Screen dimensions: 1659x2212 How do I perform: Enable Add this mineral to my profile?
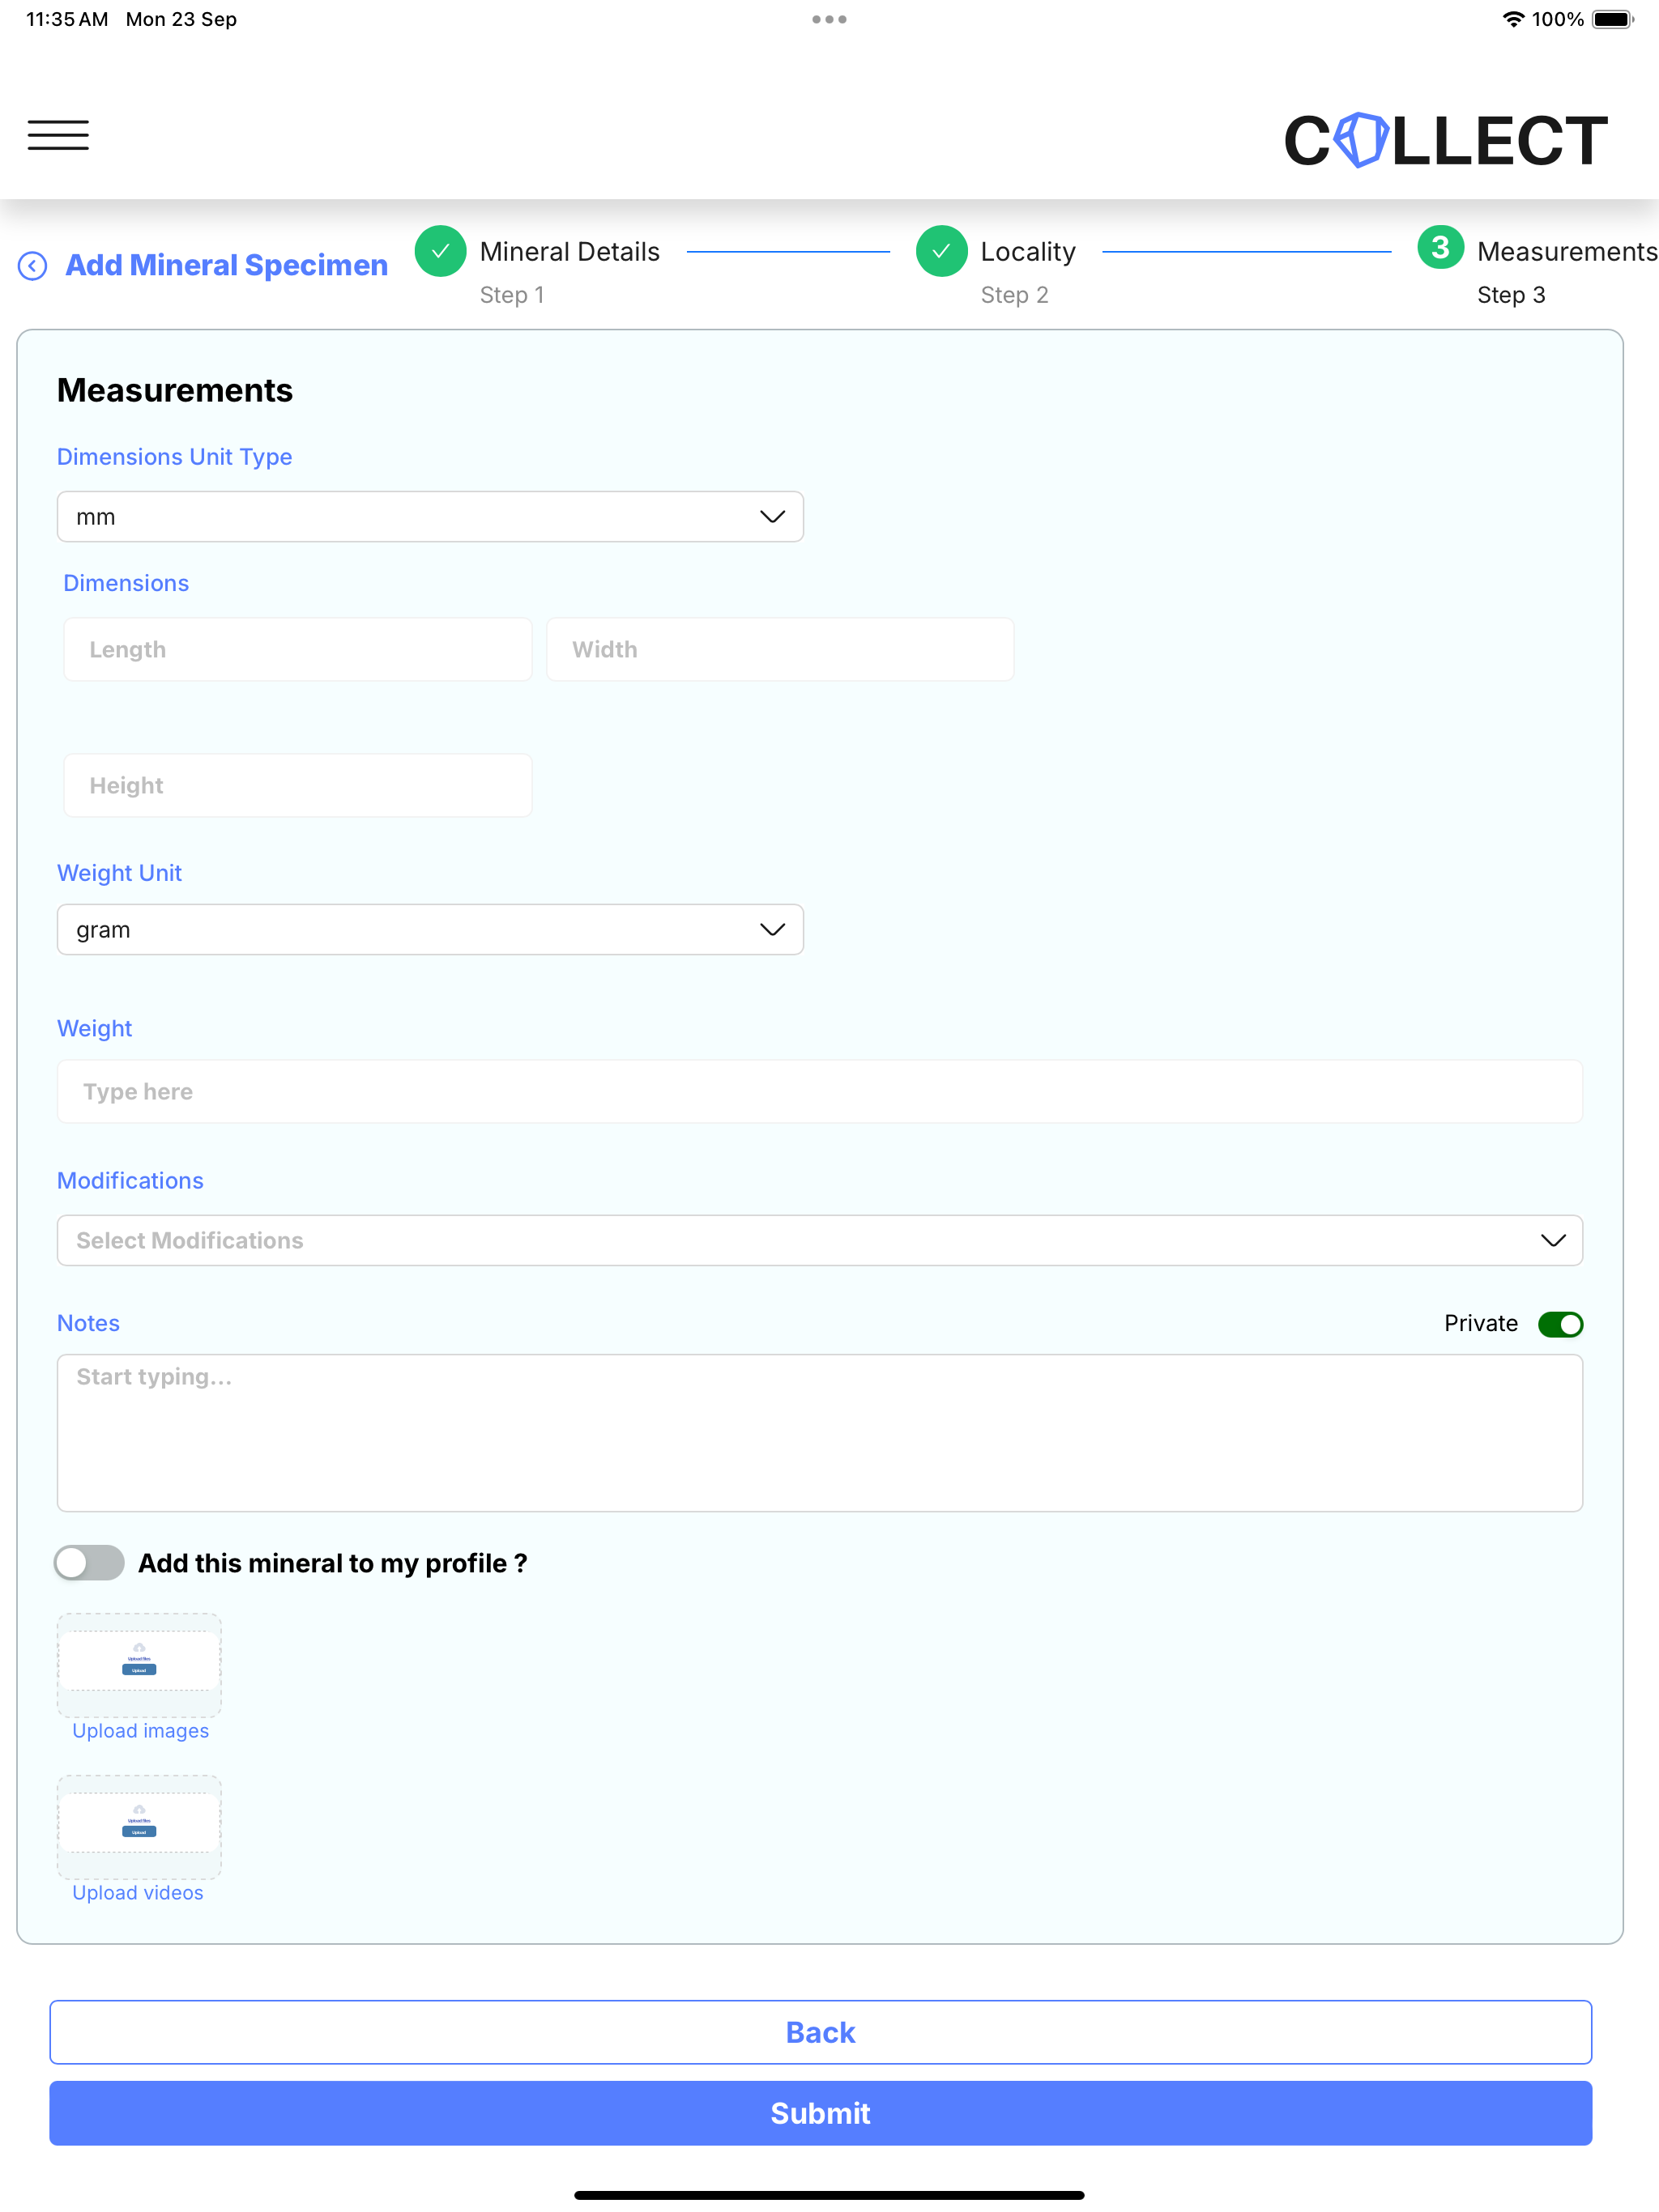[x=89, y=1563]
